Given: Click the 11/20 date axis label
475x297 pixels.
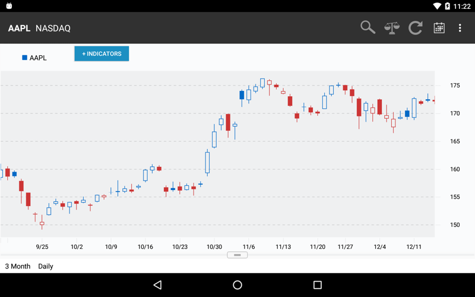Looking at the screenshot, I should click(x=318, y=247).
